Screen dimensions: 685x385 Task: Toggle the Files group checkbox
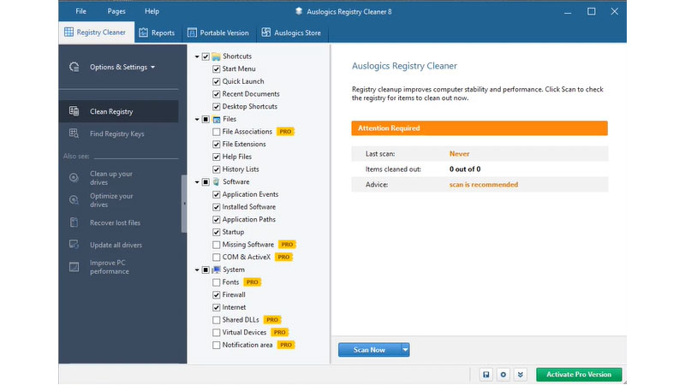click(x=205, y=119)
